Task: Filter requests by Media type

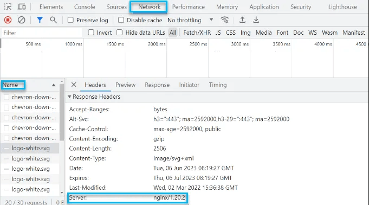Action: pos(263,33)
